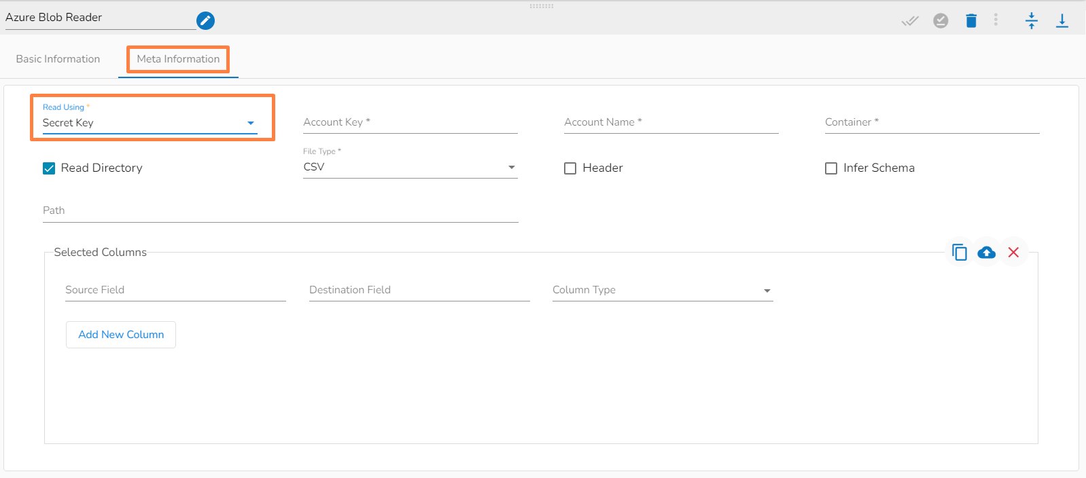Click the Add New Column button
1086x478 pixels.
pos(121,335)
